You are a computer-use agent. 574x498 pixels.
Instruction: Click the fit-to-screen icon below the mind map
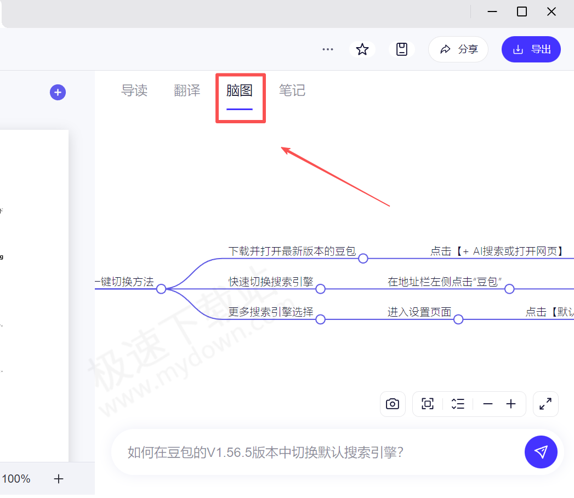tap(428, 404)
